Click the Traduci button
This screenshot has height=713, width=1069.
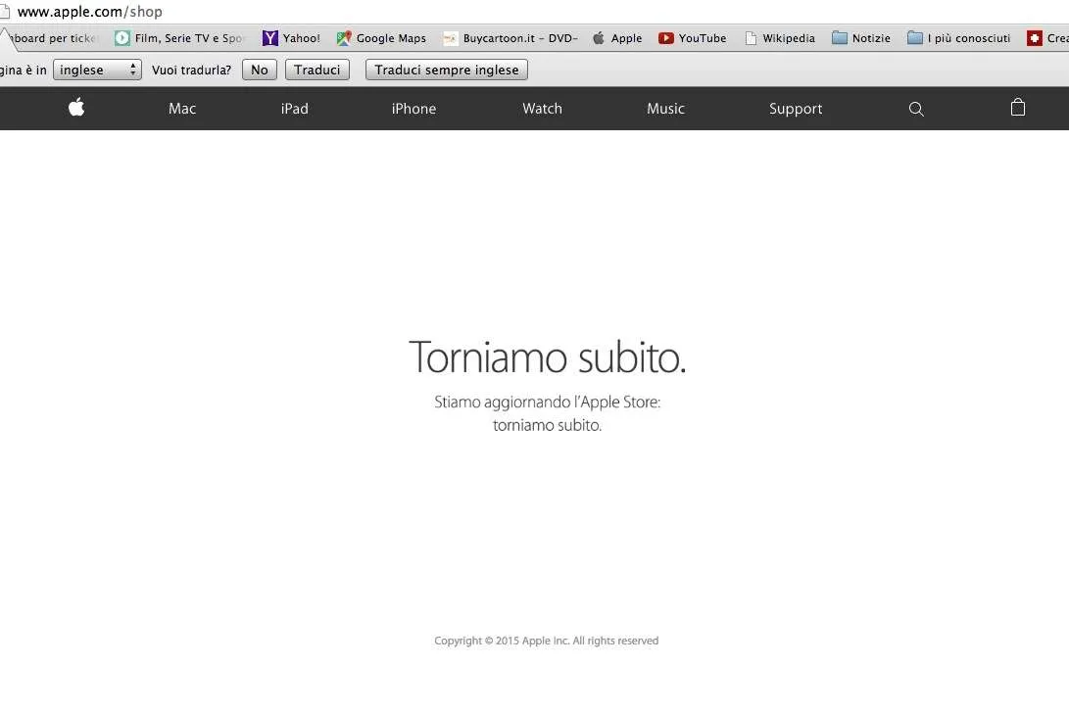click(317, 70)
